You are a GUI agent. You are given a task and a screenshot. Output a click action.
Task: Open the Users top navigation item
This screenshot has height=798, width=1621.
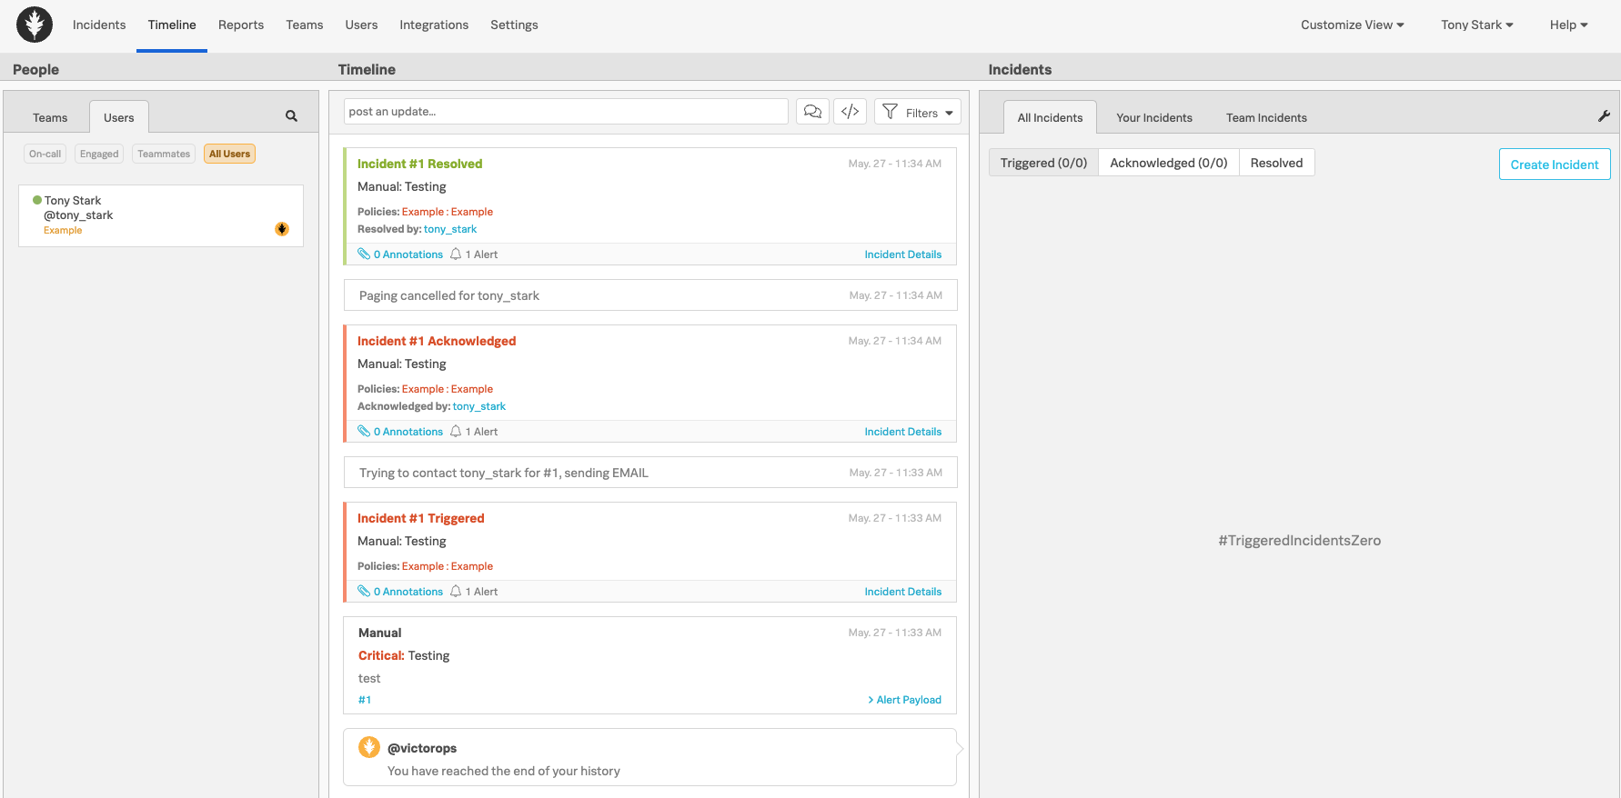coord(361,25)
